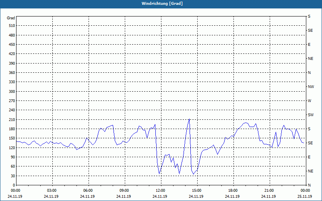322x201 pixels.
Task: Select the 15:00 x-axis time
Action: [197, 191]
